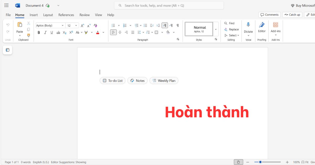
Task: Expand the font size dropdown
Action: pos(76,25)
